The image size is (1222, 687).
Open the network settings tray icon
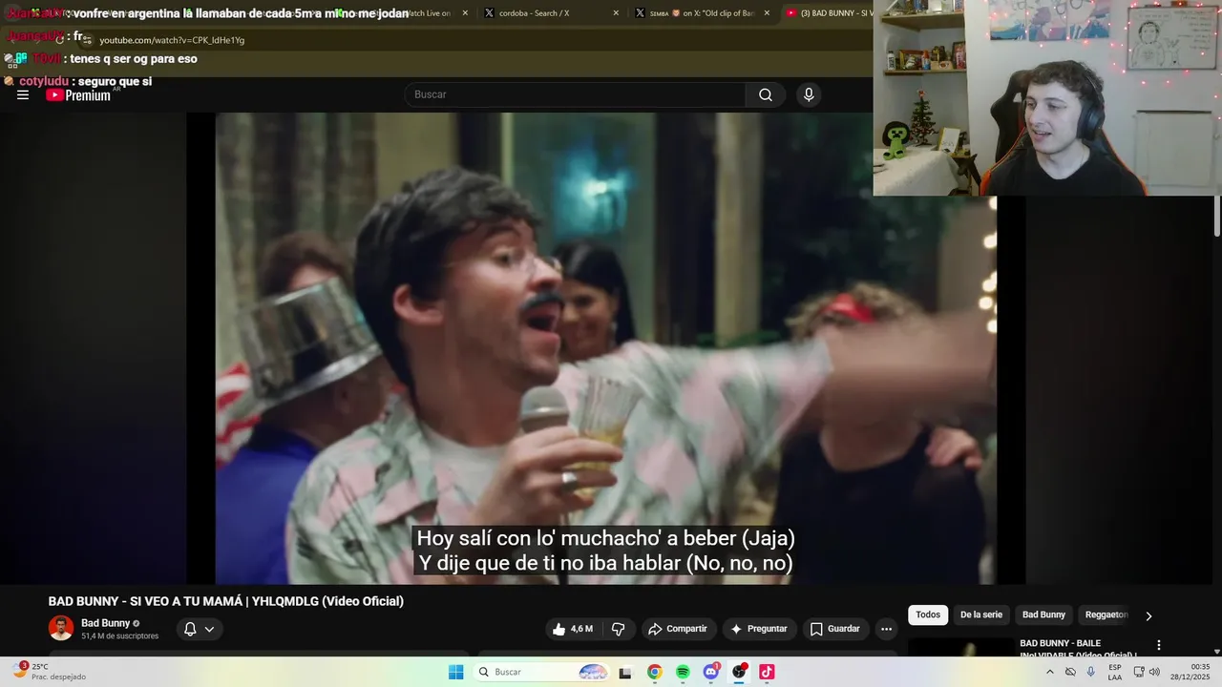tap(1139, 672)
